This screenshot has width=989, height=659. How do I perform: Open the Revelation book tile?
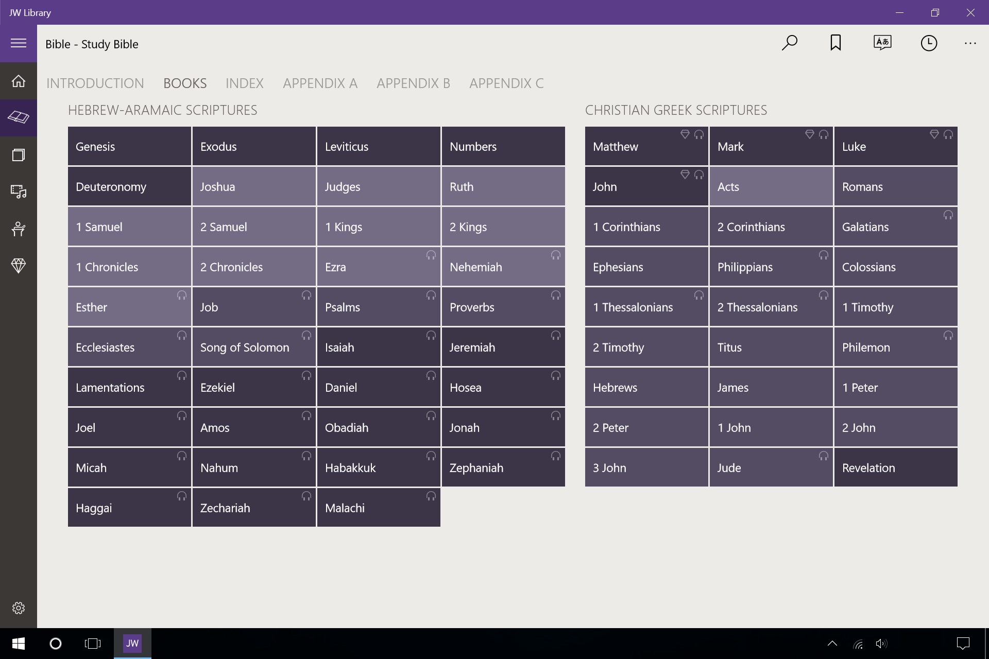895,468
